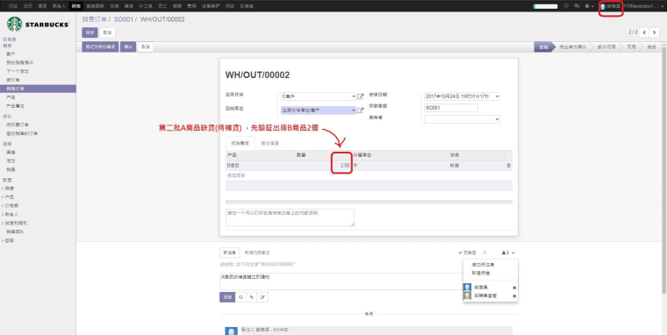Expand the followers count dropdown
Viewport: 667px width, 335px height.
tap(508, 253)
